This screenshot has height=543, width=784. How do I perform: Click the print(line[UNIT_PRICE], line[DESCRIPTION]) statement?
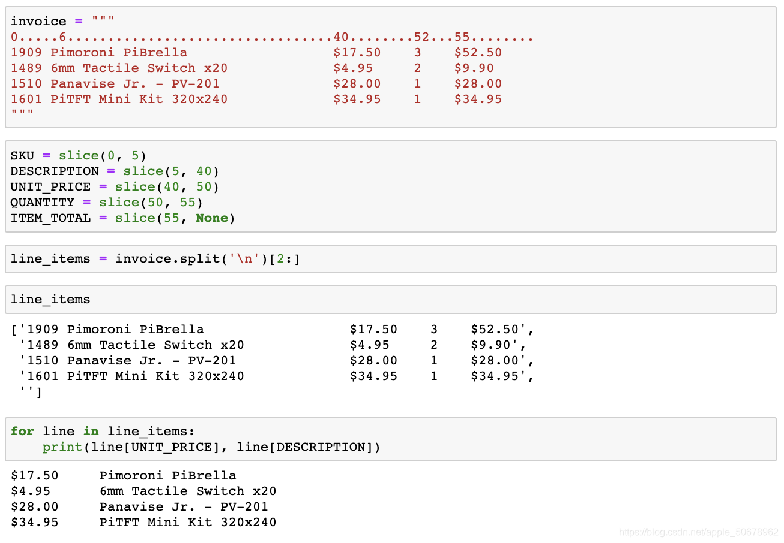coord(211,447)
